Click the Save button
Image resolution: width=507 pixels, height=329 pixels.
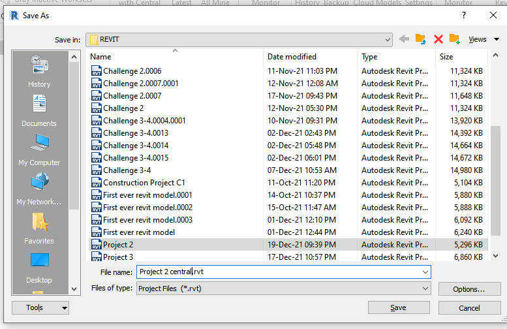399,307
